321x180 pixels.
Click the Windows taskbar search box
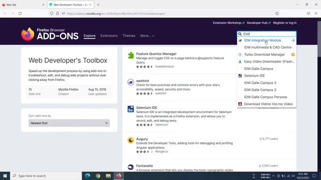46,175
